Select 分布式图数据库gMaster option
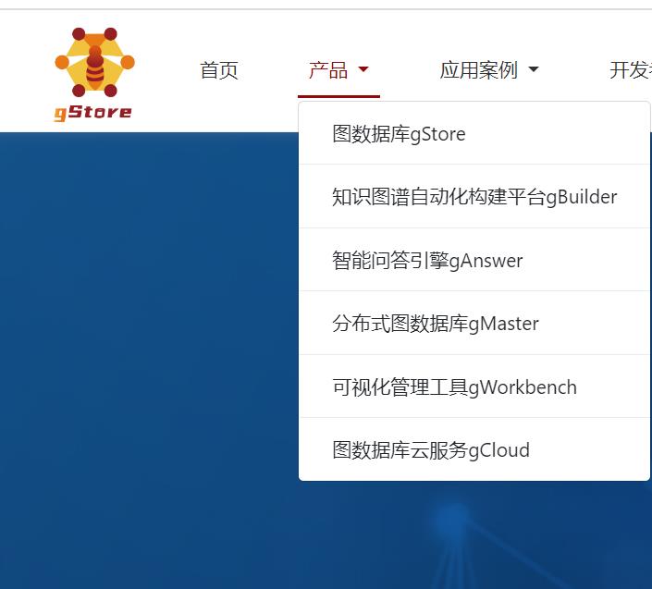Screen dimensions: 652x589 pyautogui.click(x=474, y=324)
